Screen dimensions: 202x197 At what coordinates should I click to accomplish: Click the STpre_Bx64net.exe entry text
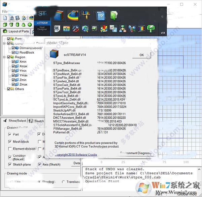[66, 63]
